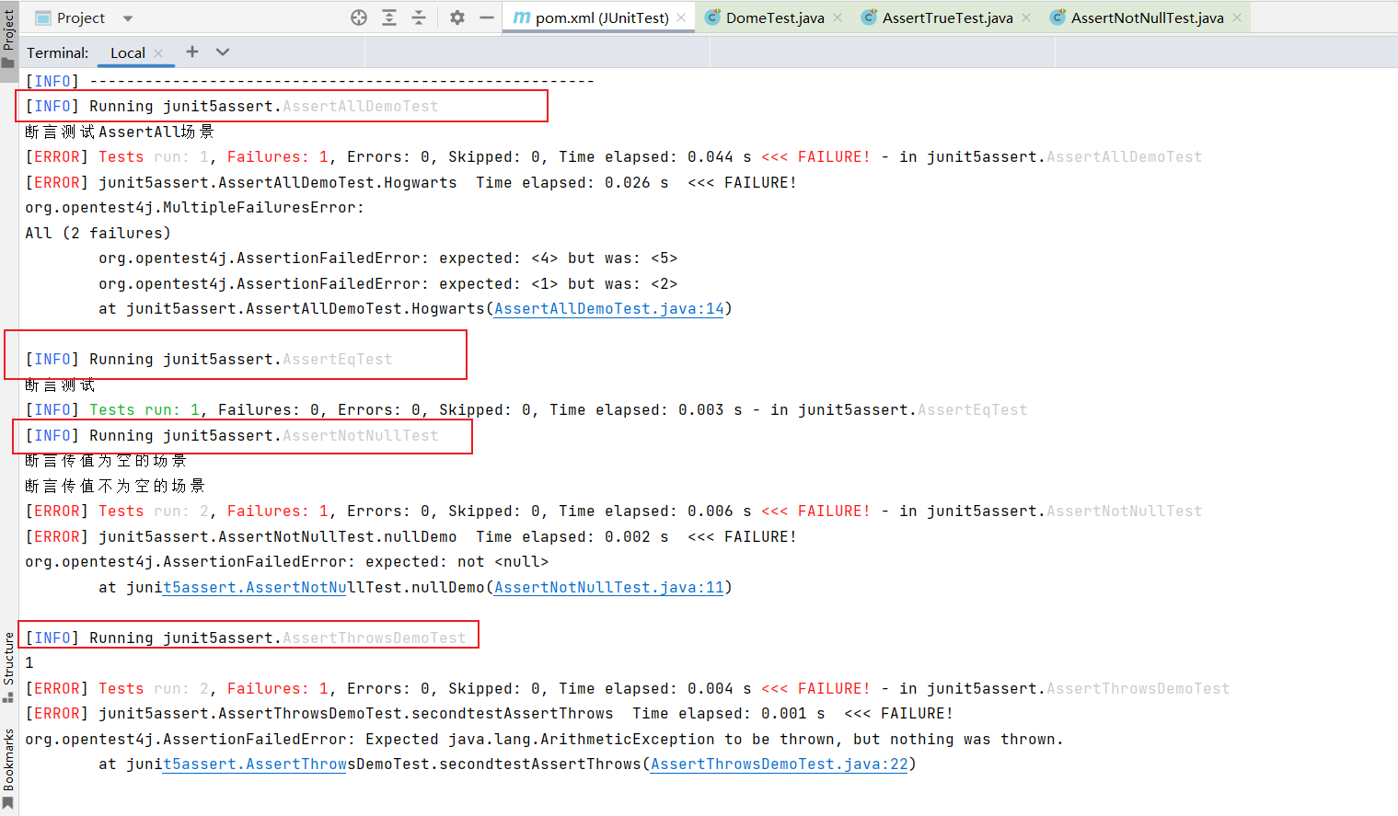This screenshot has width=1398, height=816.
Task: Click the Collapse All icon in Project toolbar
Action: (419, 17)
